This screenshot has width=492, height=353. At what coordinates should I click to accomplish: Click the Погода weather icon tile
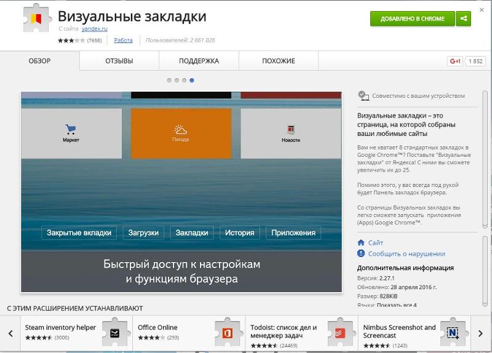point(181,133)
